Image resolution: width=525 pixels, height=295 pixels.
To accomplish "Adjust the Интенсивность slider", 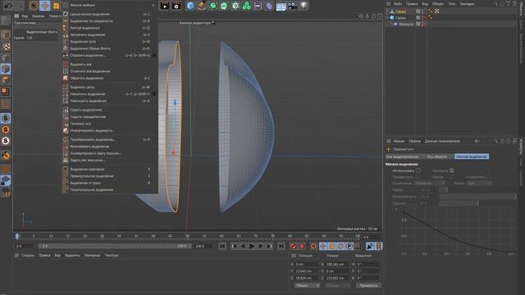I will [477, 197].
